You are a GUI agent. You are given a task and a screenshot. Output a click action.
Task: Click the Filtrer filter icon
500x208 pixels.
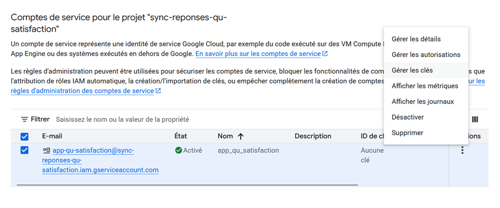click(x=24, y=120)
